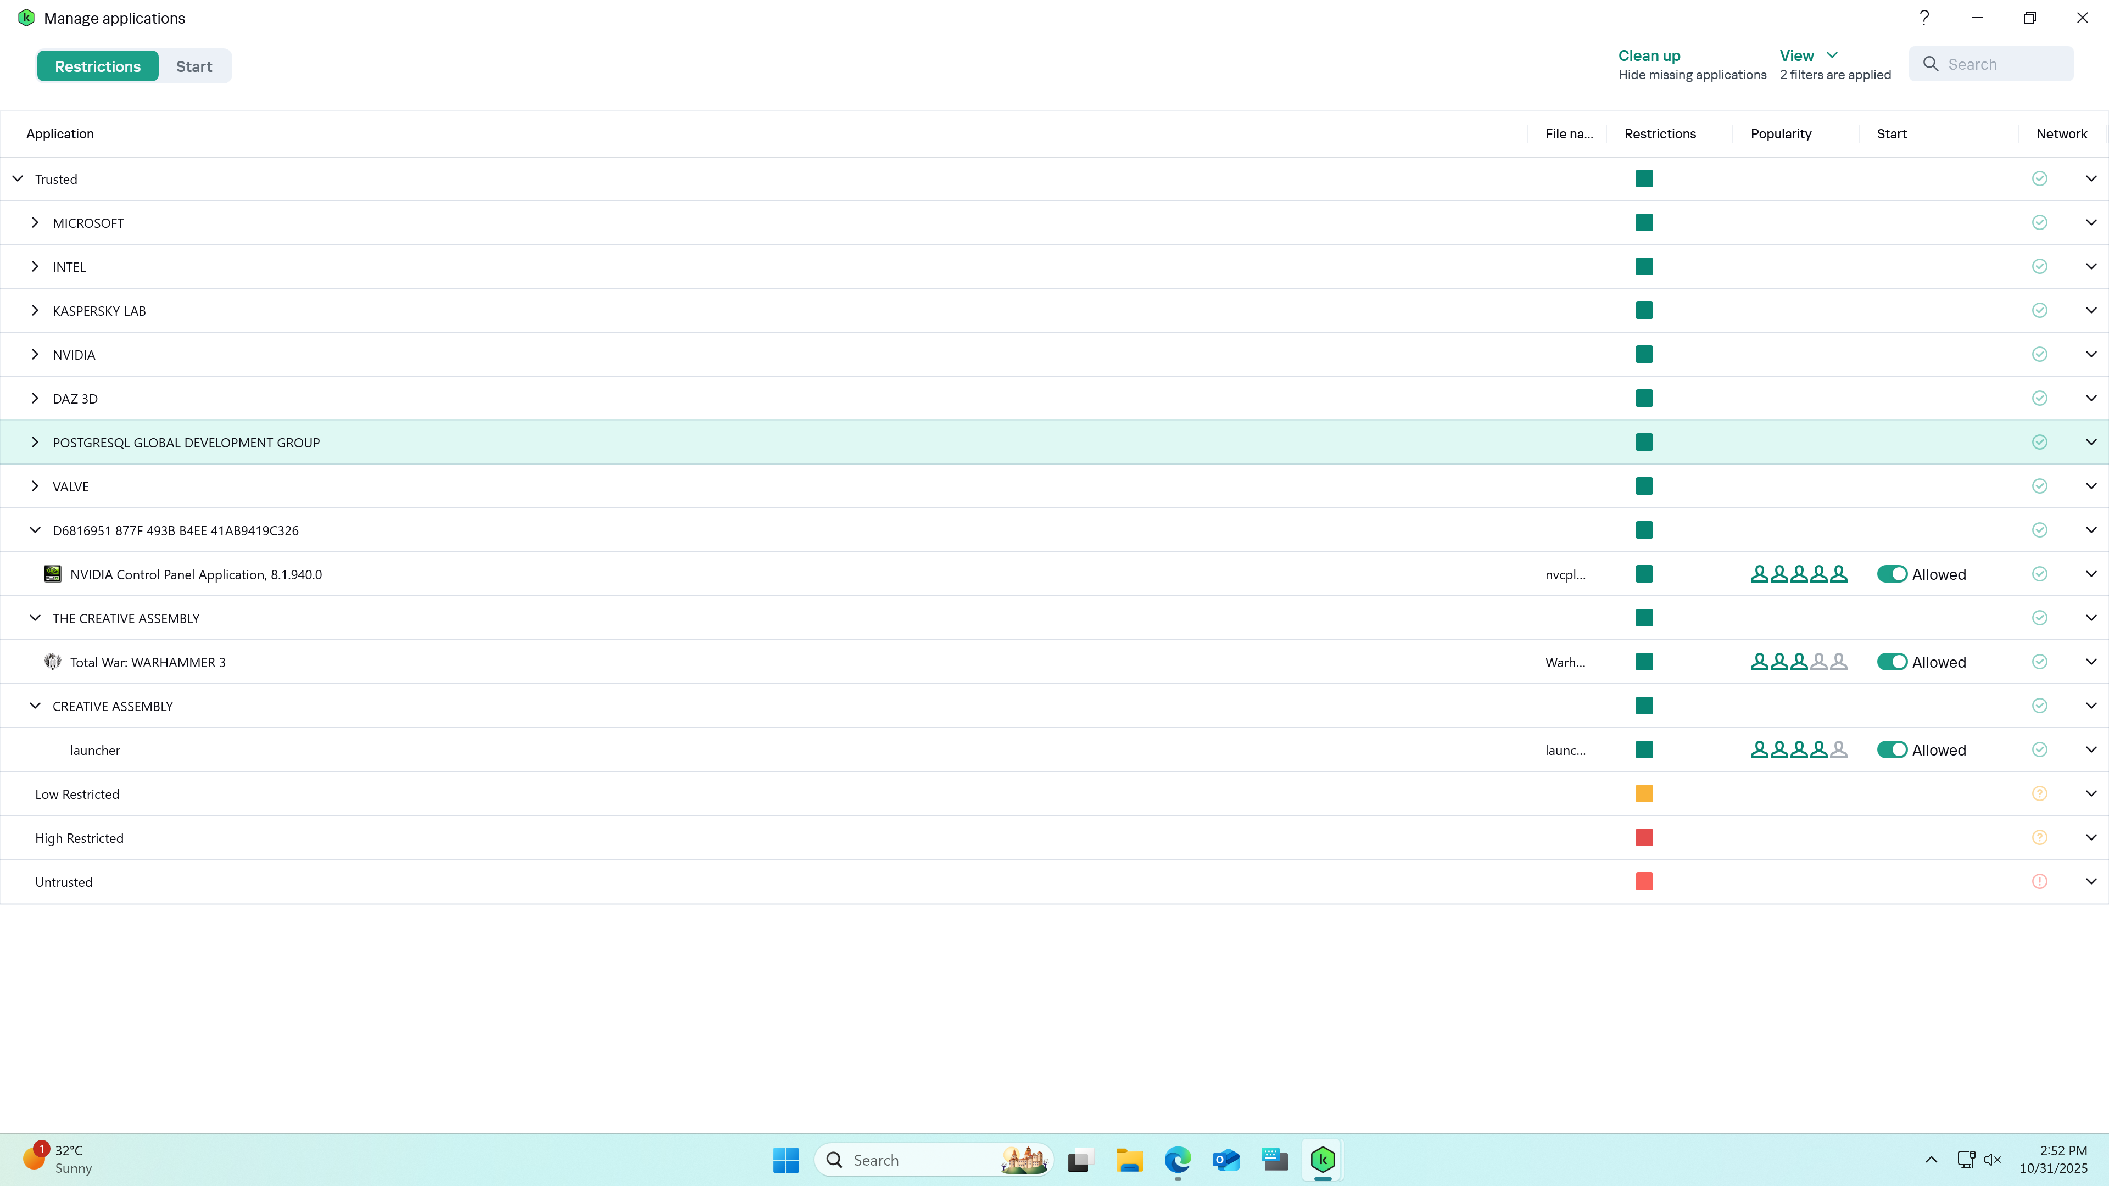Click the network question icon for High Restricted
Viewport: 2109px width, 1186px height.
click(2039, 837)
